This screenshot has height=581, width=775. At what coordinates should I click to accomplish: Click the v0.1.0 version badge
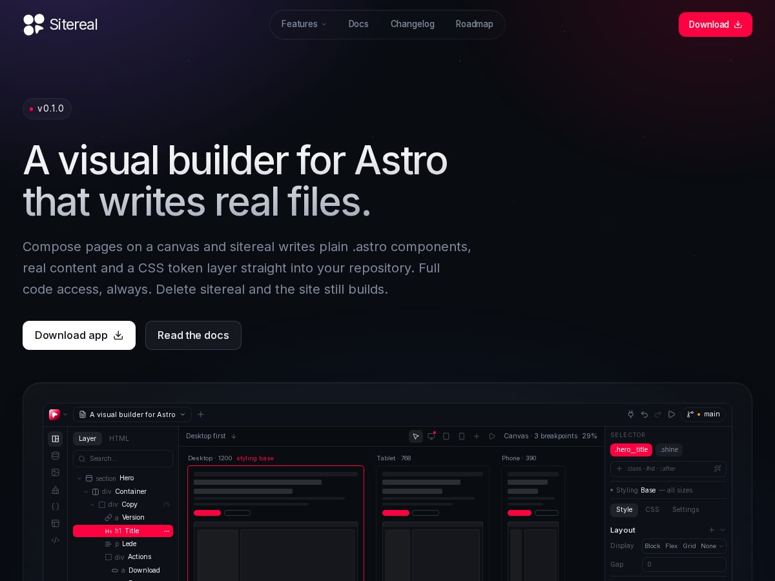coord(47,108)
